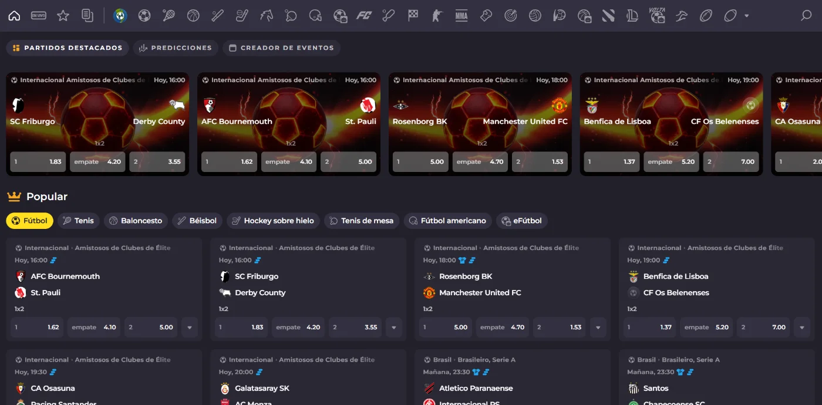Expand more markets for SC Friburgo popular card
Image resolution: width=822 pixels, height=405 pixels.
[x=393, y=328]
